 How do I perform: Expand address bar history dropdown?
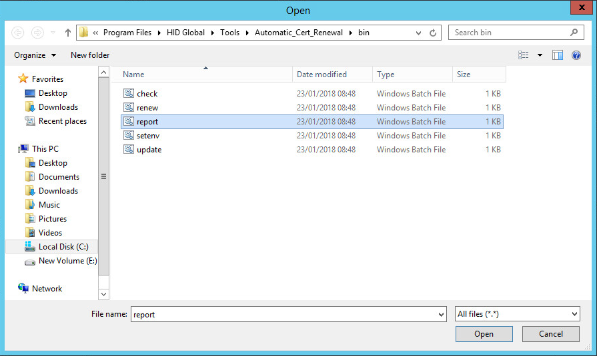pos(420,33)
